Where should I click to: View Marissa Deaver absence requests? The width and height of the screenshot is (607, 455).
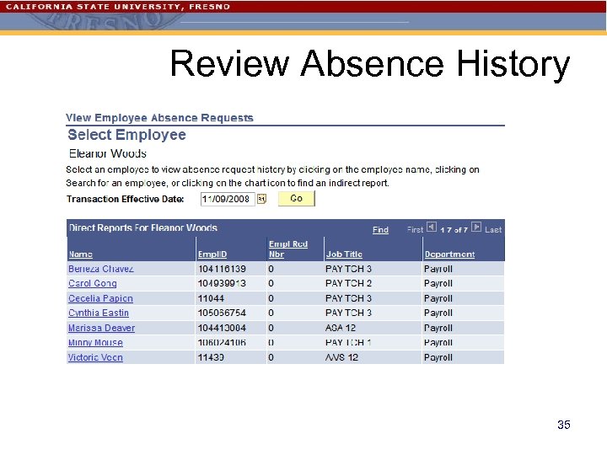pos(101,328)
